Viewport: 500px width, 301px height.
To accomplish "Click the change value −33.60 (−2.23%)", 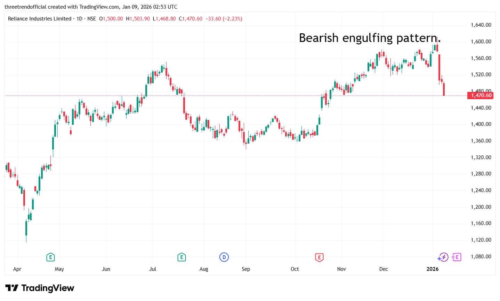I will 224,19.
